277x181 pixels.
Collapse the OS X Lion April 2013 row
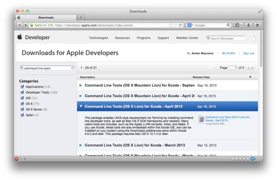click(x=81, y=106)
